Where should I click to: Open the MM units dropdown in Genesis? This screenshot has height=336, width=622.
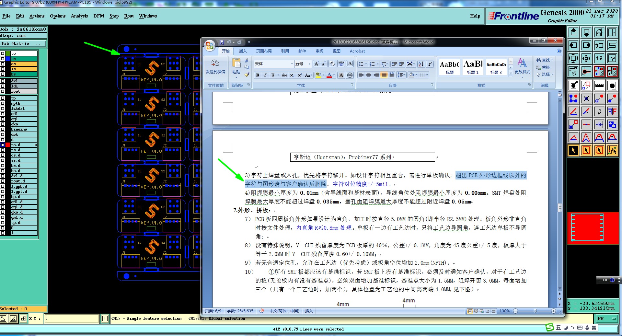[607, 319]
